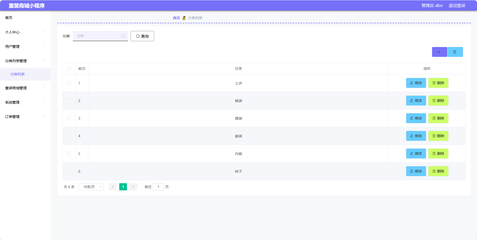Edit the 裙装 row with 修改
Image resolution: width=477 pixels, height=240 pixels.
(x=416, y=118)
